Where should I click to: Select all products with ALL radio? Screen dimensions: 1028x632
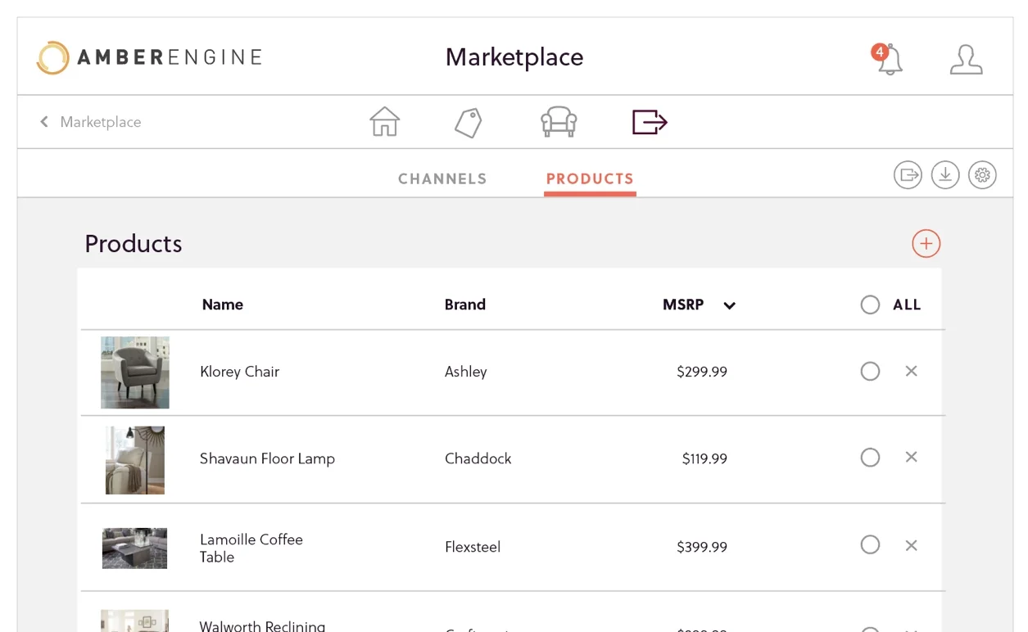tap(870, 305)
